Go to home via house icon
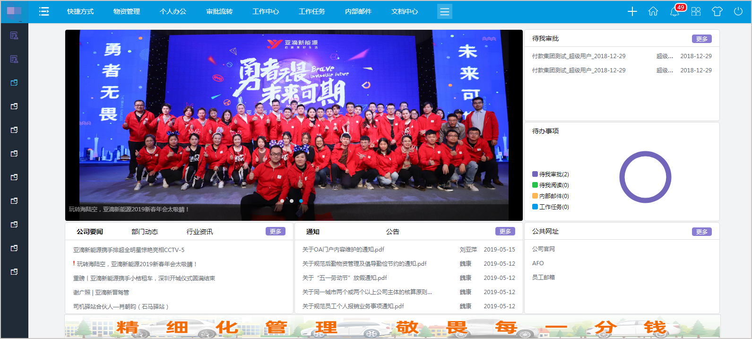Viewport: 752px width, 339px height. coord(653,11)
